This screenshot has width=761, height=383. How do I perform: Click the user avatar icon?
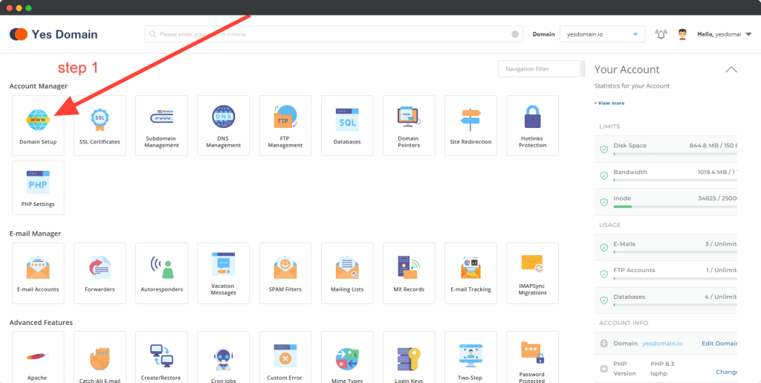pos(682,34)
